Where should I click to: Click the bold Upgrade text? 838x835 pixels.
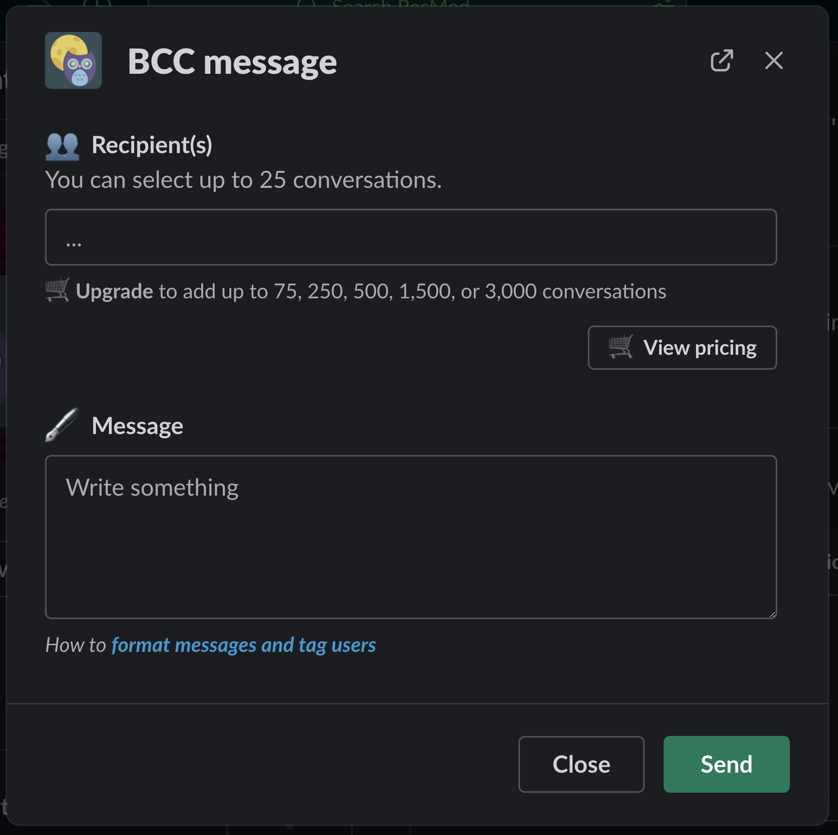point(114,291)
